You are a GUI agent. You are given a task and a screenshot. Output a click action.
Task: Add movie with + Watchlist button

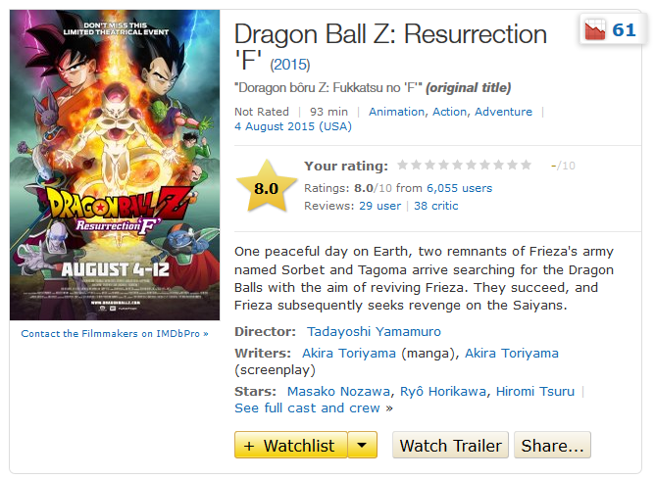coord(291,445)
